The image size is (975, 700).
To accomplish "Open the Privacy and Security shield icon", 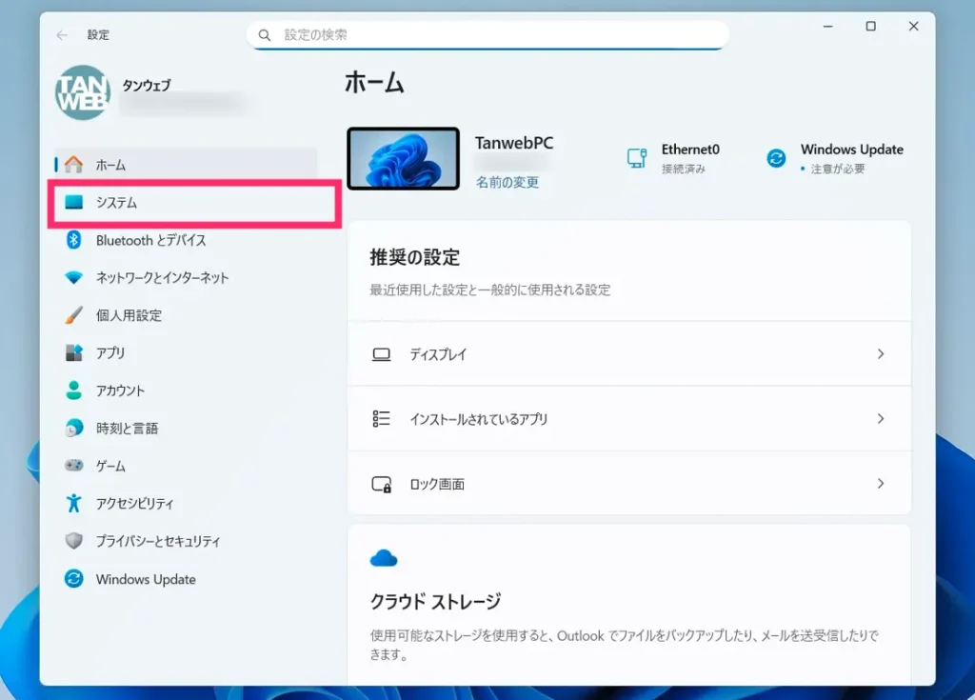I will point(74,541).
